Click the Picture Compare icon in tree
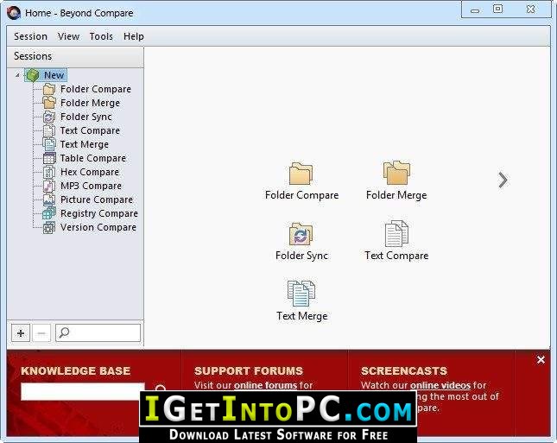 coord(49,199)
